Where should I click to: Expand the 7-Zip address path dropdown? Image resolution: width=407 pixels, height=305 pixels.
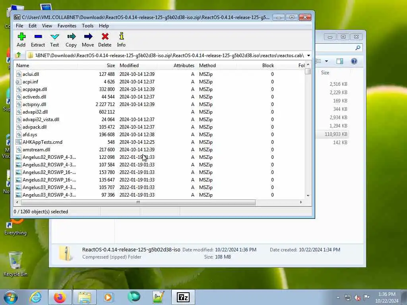[308, 56]
